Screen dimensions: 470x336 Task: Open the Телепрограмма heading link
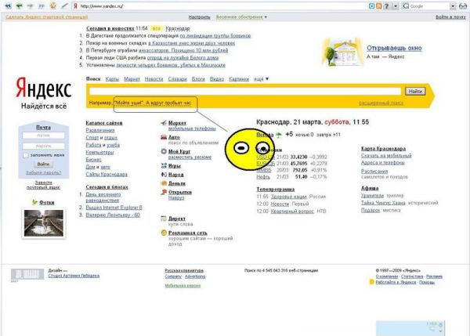[x=276, y=189]
